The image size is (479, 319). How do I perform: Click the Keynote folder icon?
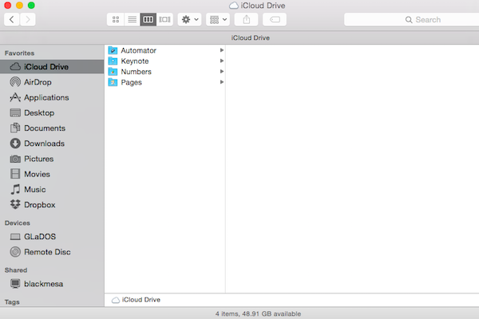pos(113,61)
